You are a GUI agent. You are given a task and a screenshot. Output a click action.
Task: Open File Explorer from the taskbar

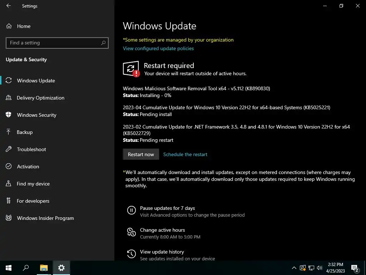point(44,268)
